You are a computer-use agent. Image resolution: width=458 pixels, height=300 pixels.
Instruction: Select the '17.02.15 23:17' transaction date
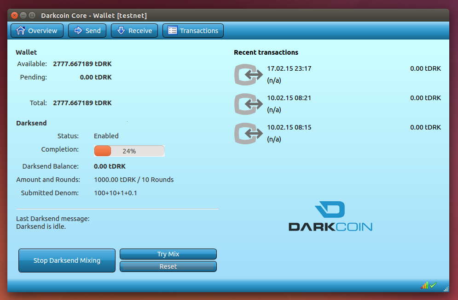click(289, 68)
